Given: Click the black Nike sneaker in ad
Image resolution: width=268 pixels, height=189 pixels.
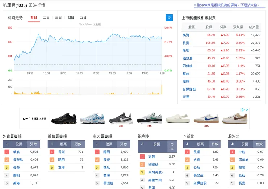Looking at the screenshot, I should pos(64,118).
